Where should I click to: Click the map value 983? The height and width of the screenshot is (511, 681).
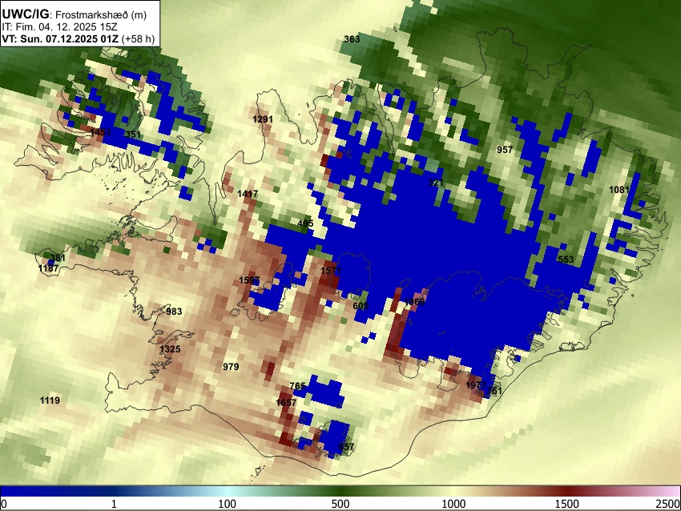pyautogui.click(x=174, y=312)
